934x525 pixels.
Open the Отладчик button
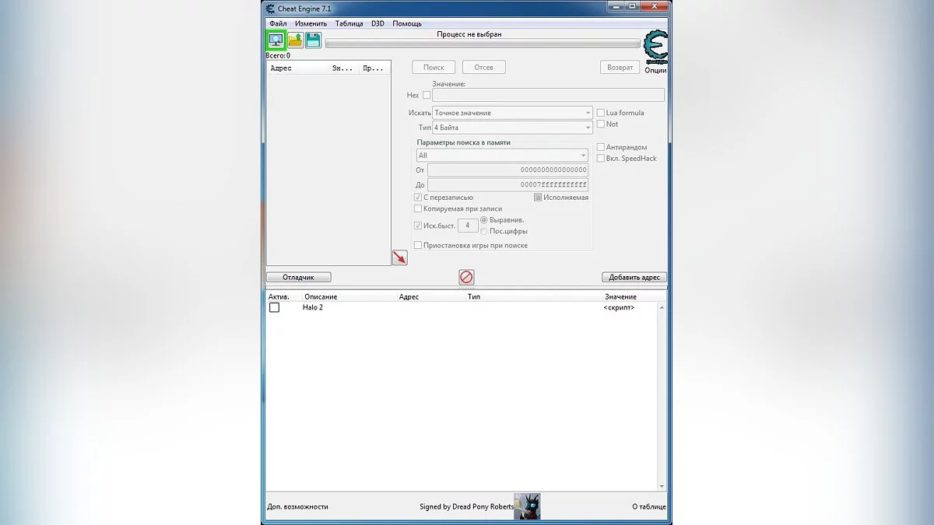tap(299, 277)
